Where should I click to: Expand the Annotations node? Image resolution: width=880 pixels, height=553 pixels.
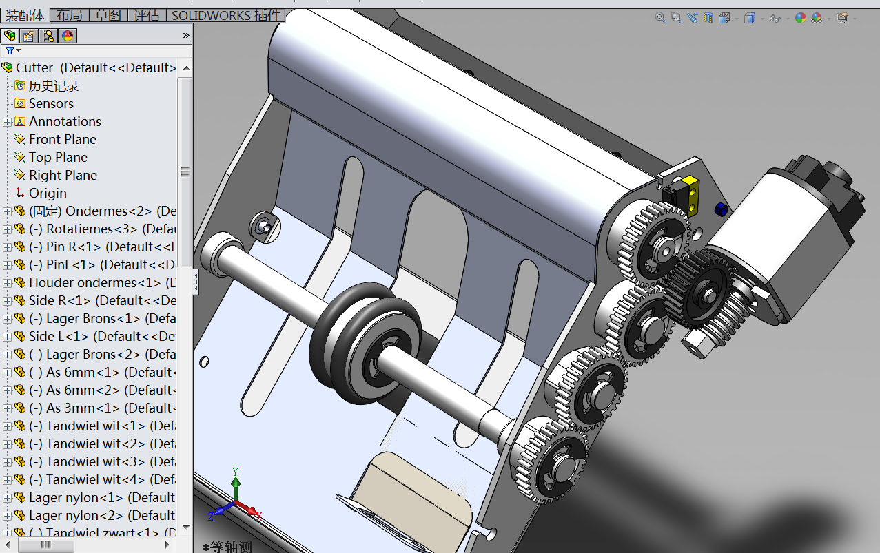click(x=7, y=122)
